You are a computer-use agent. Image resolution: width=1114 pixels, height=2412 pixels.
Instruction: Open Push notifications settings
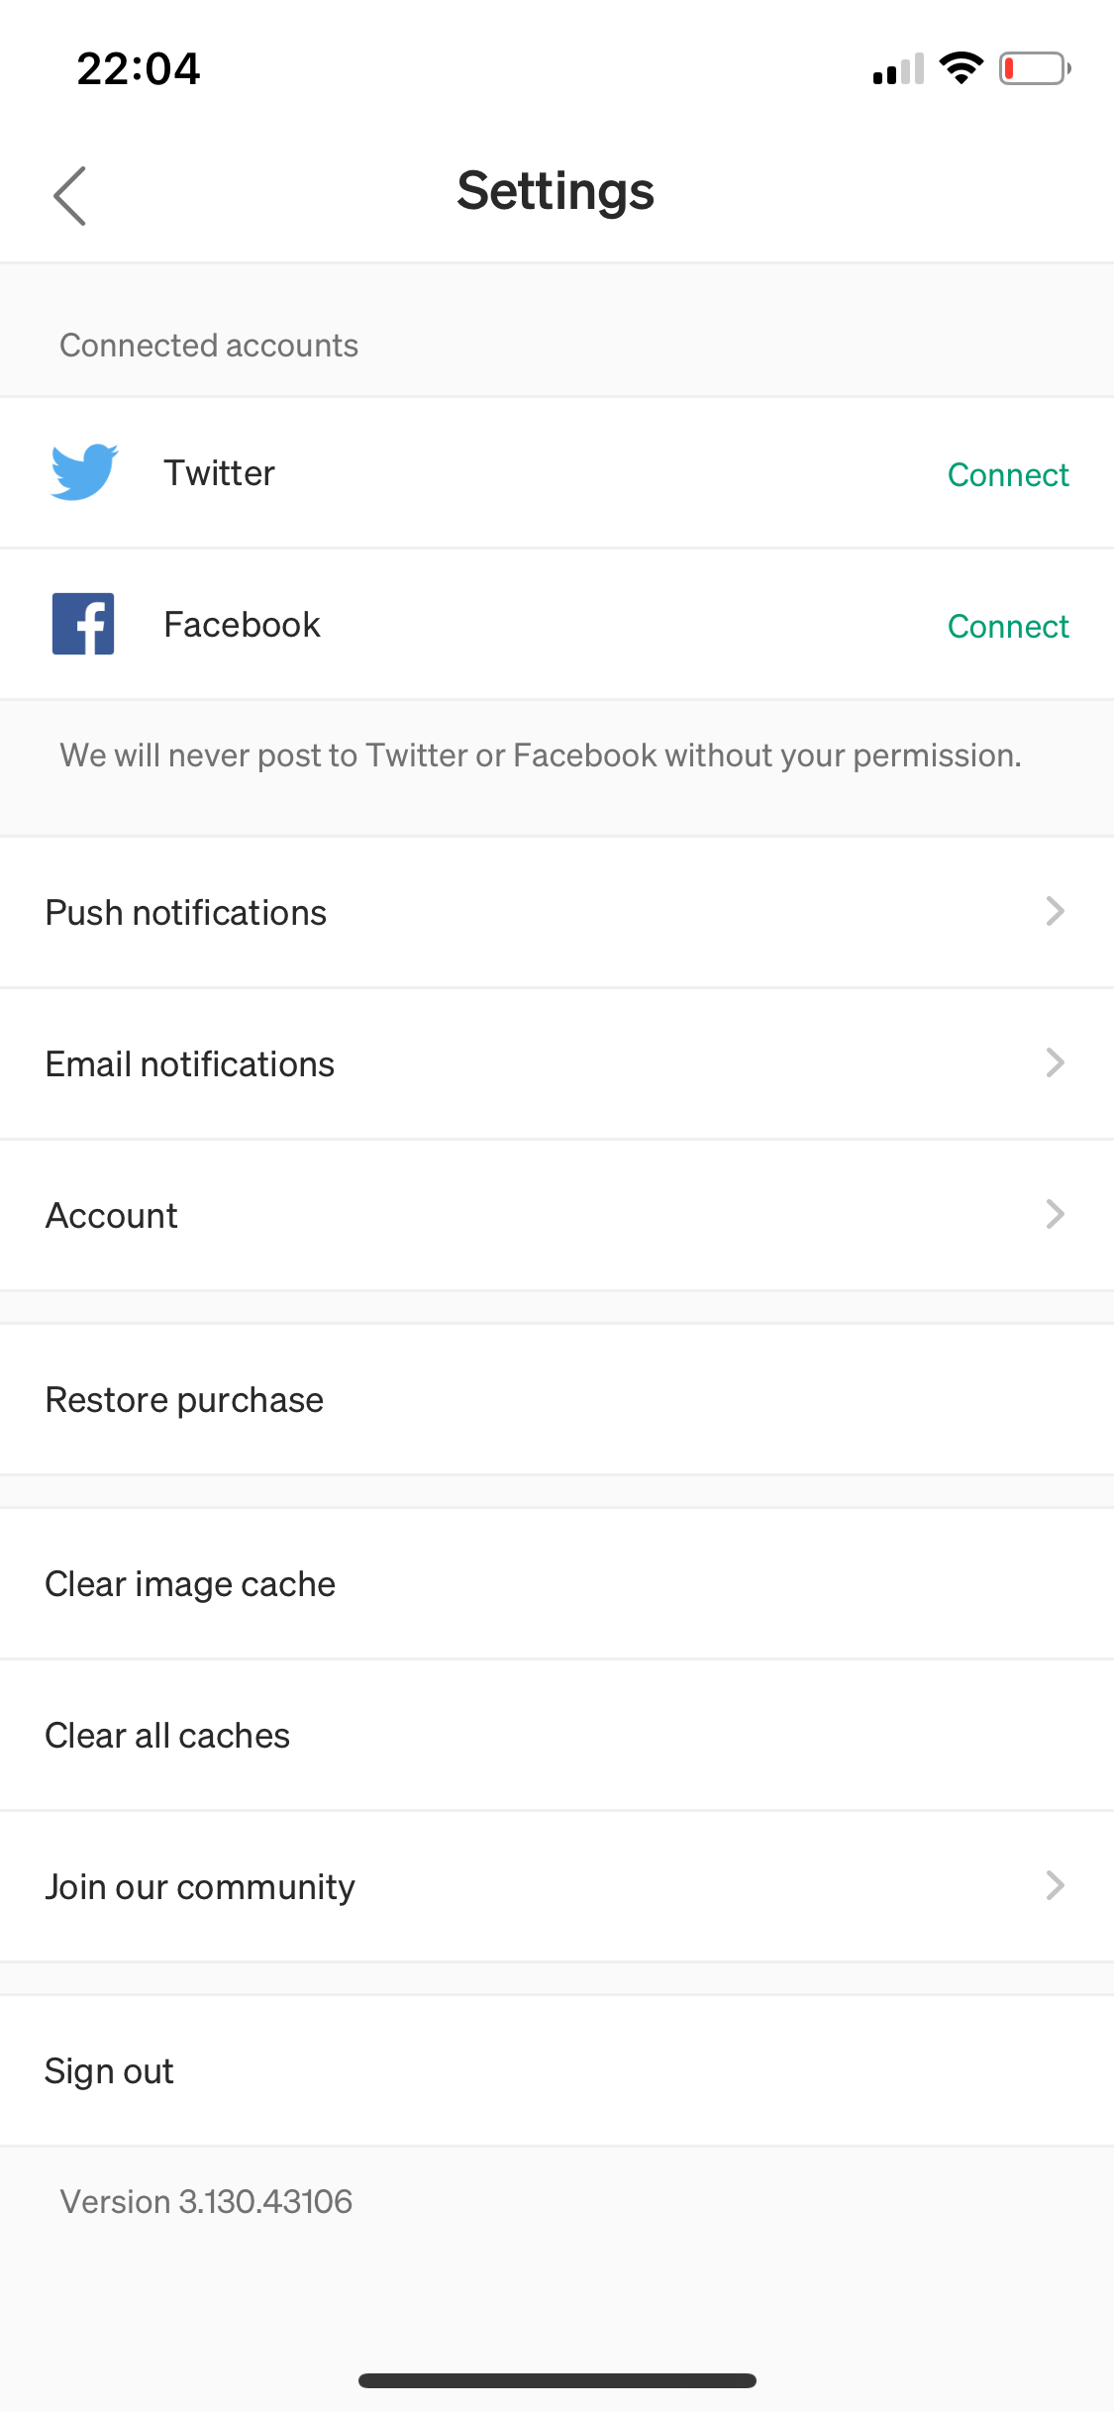click(x=186, y=913)
